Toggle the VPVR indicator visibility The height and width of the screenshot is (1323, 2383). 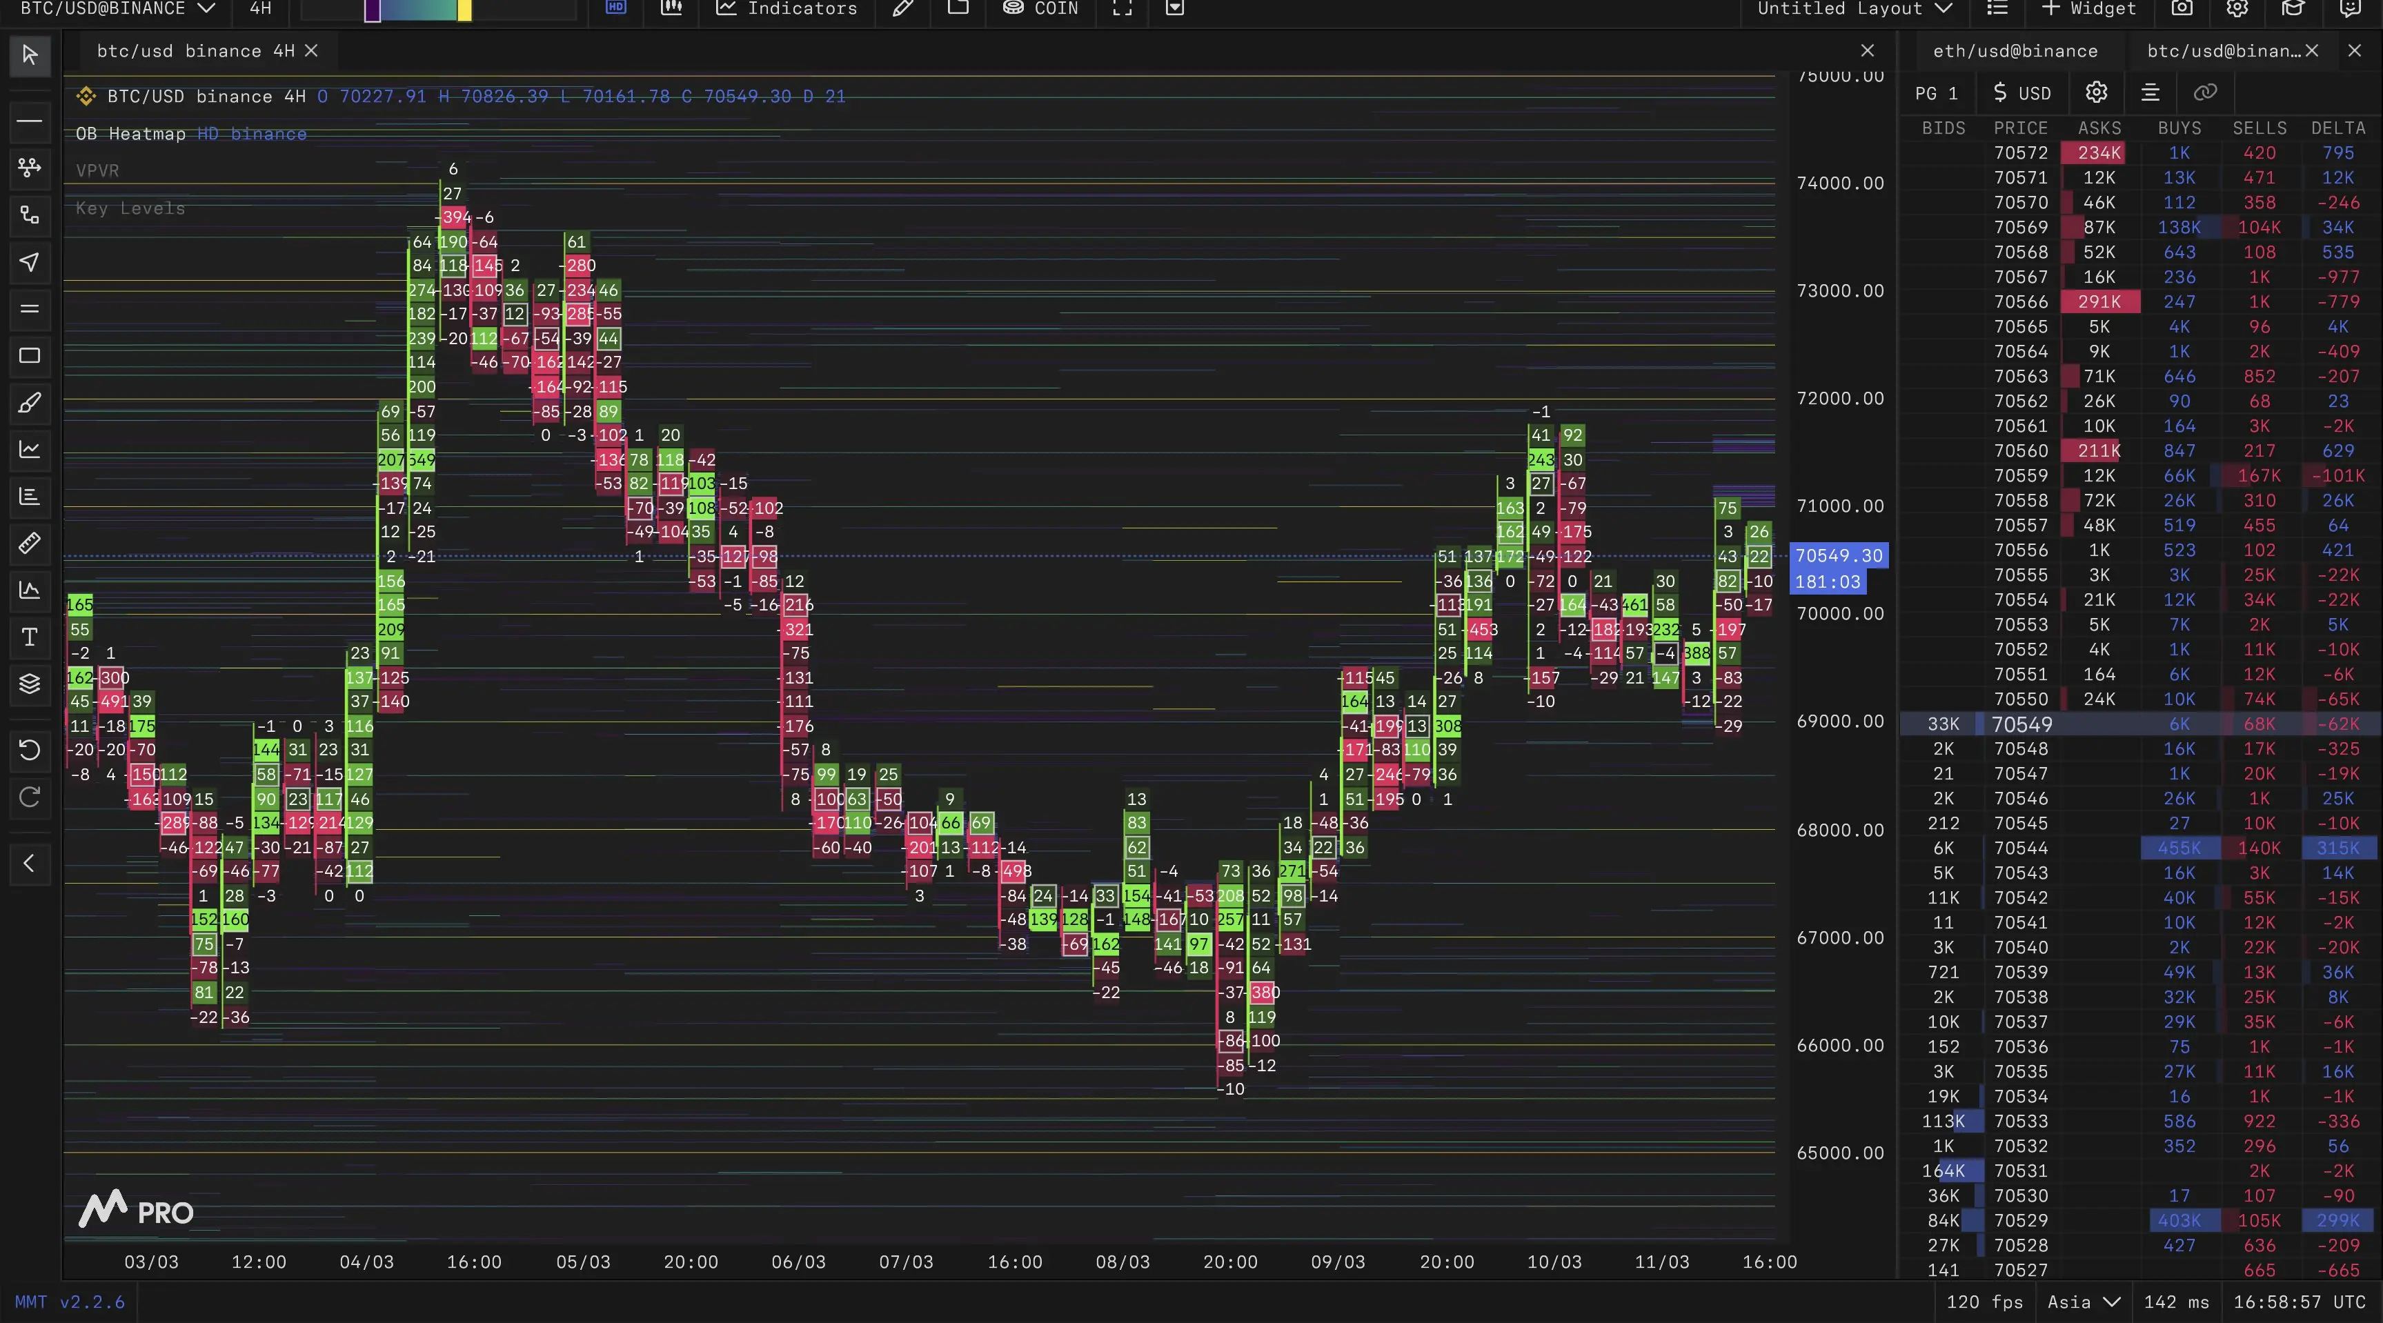coord(97,171)
